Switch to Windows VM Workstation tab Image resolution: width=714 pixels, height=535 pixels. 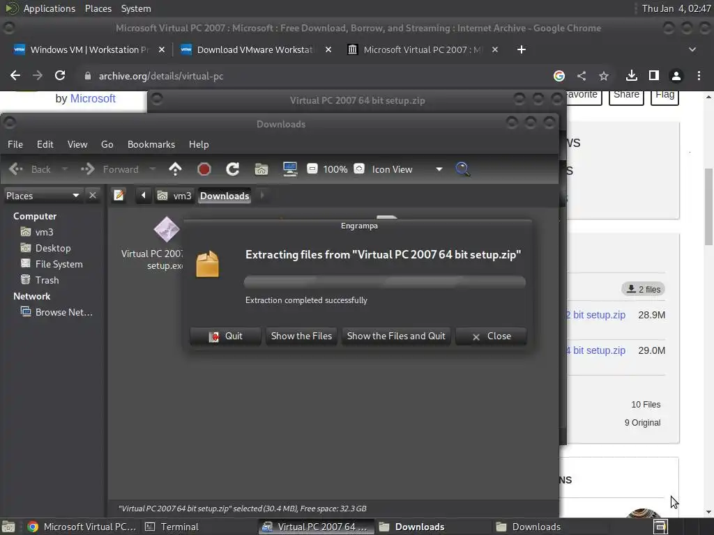(89, 49)
